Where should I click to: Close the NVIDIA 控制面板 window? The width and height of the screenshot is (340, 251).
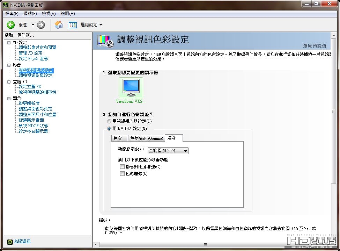coord(330,4)
